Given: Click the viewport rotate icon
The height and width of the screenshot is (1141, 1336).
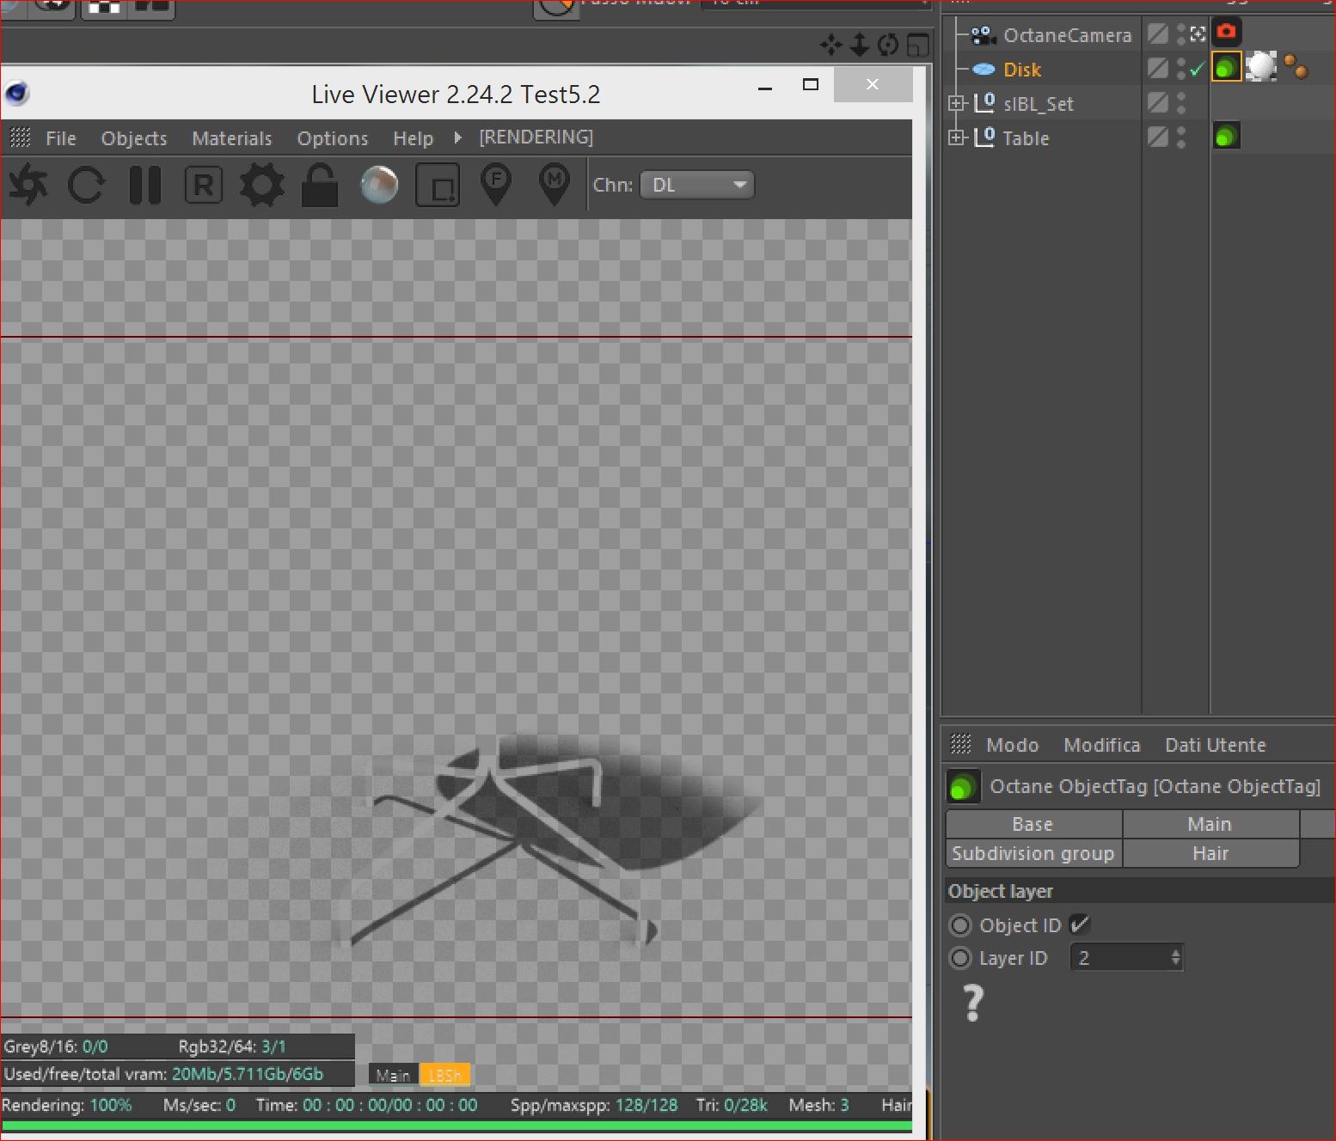Looking at the screenshot, I should [x=889, y=45].
